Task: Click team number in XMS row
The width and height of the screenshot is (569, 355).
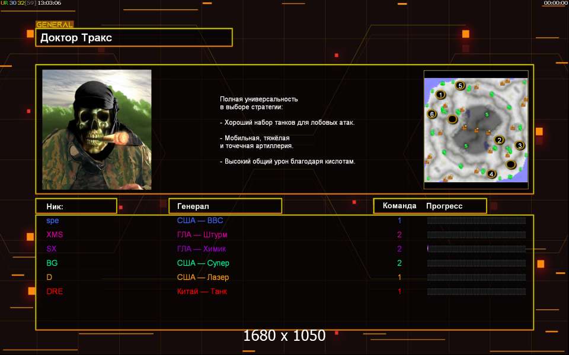Action: pos(399,235)
